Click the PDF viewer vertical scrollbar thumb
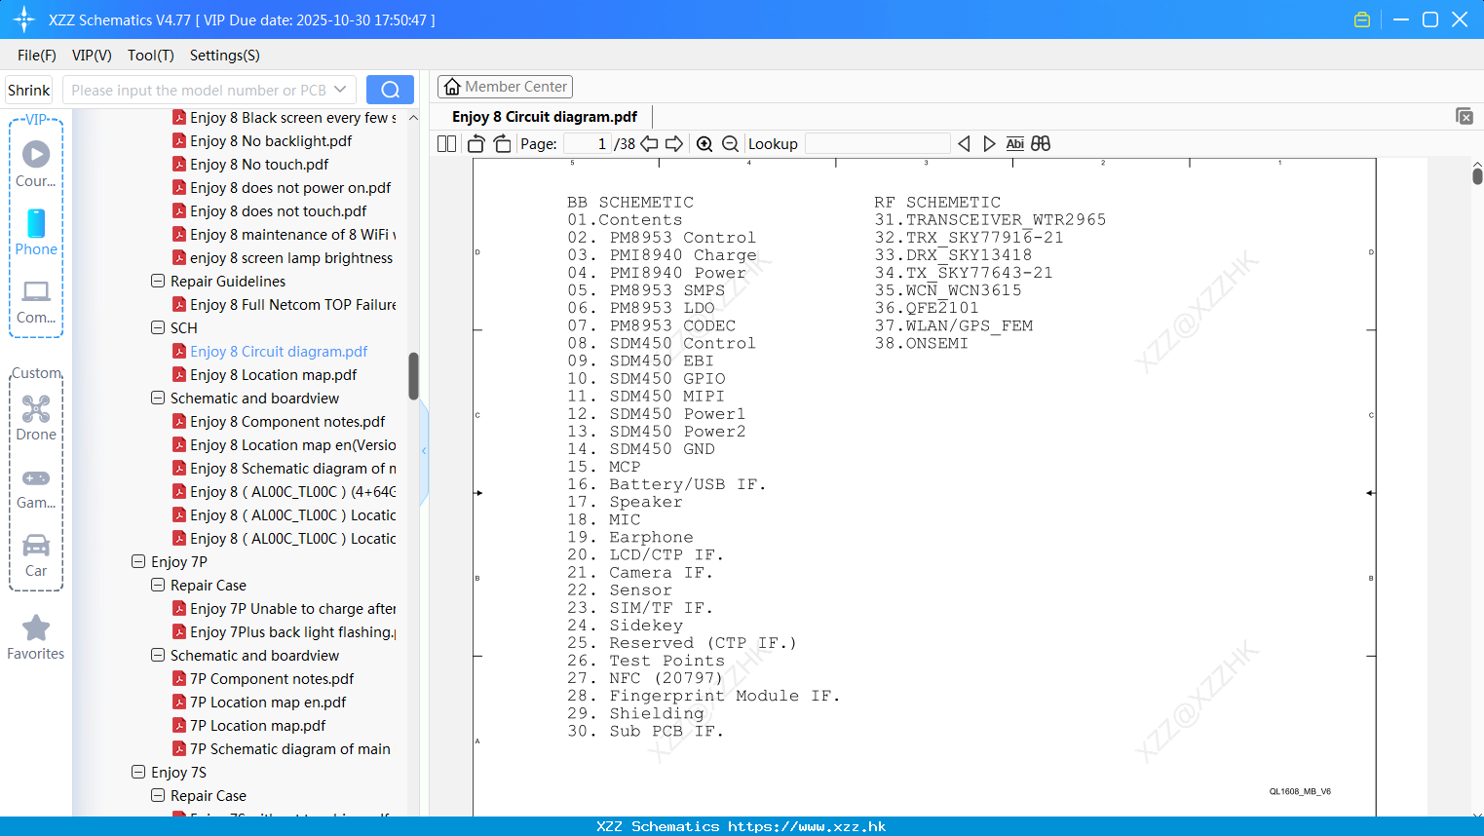Screen dimensions: 1484x836 pos(1477,175)
